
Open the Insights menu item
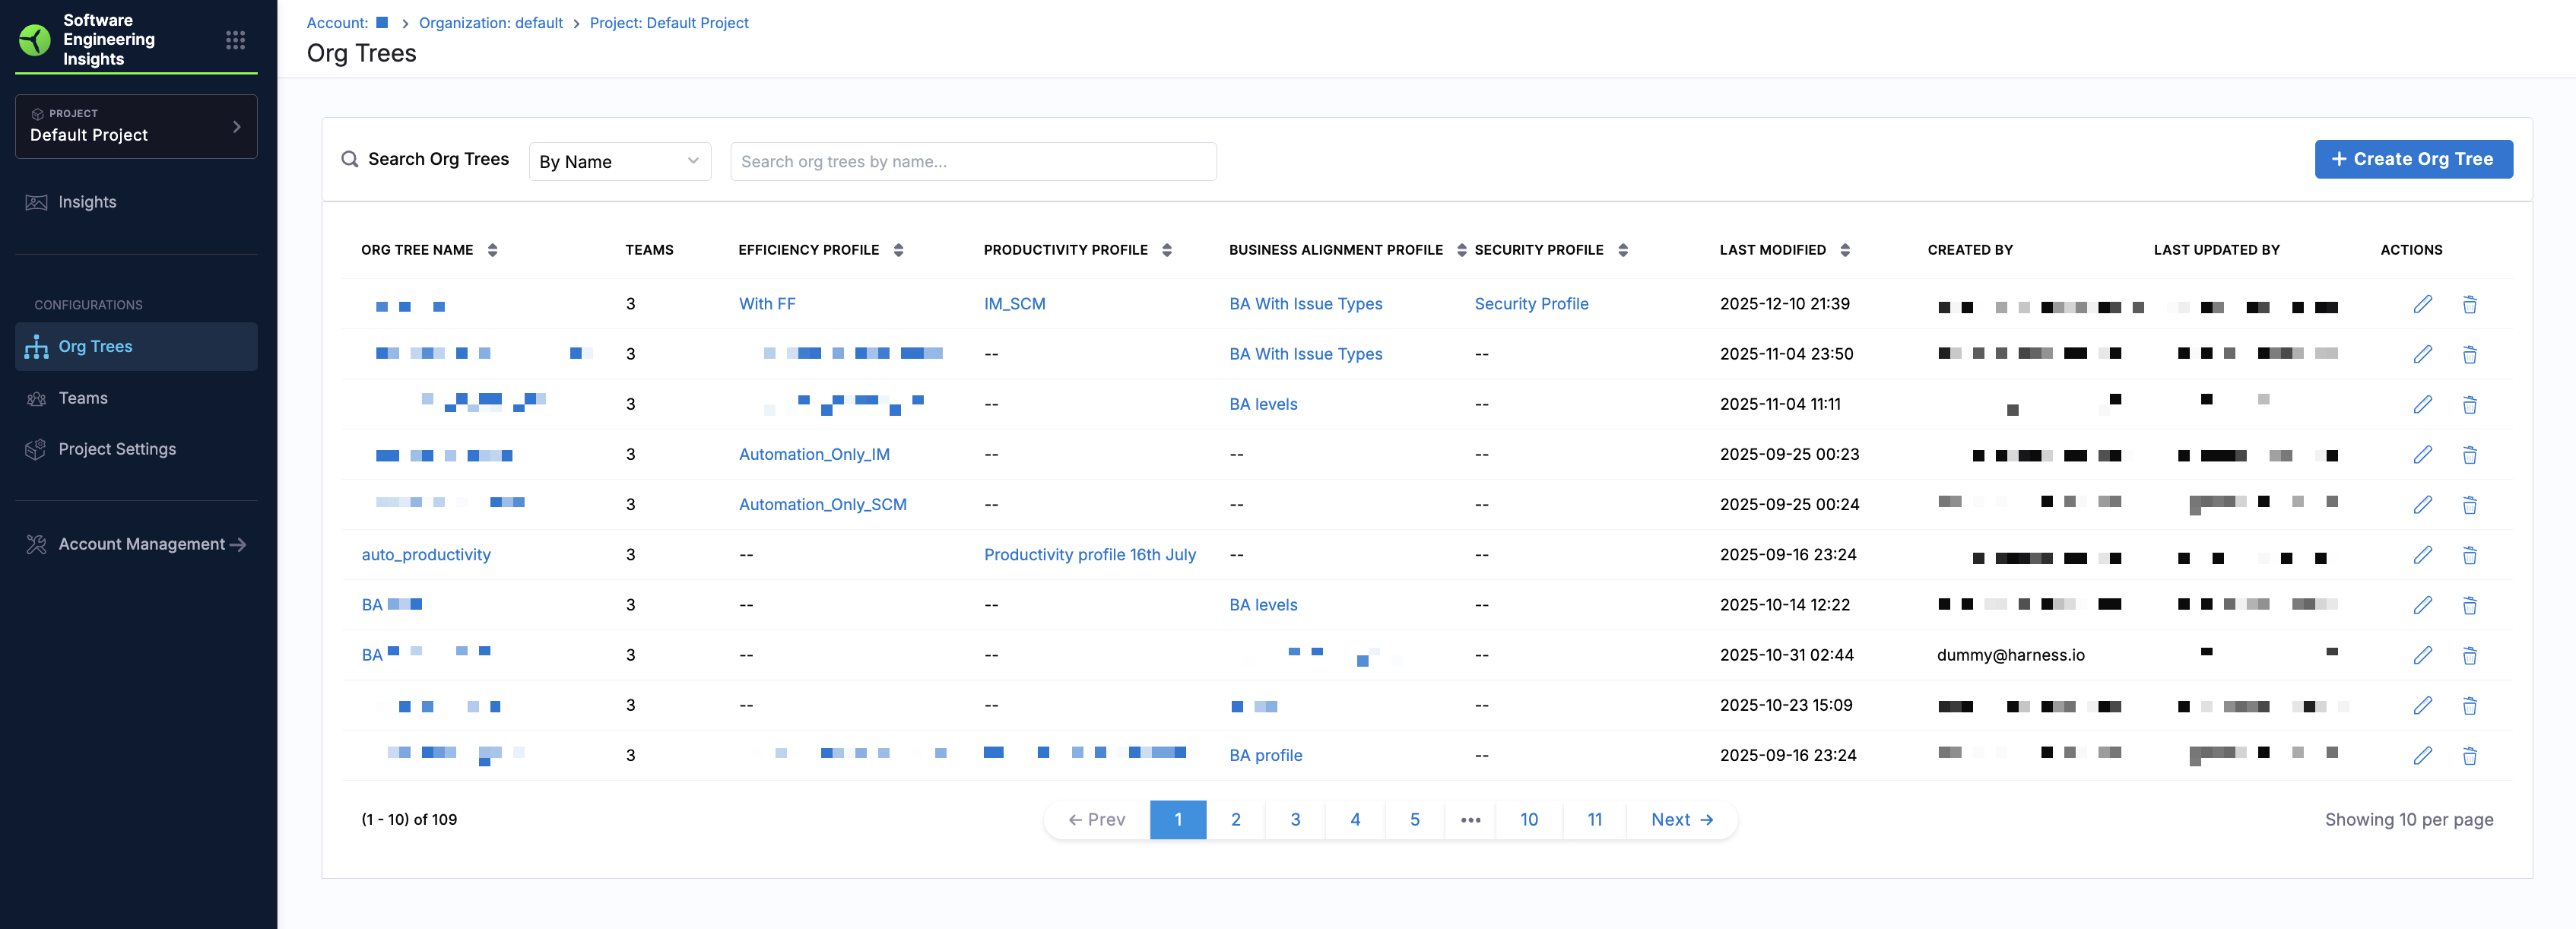click(87, 202)
